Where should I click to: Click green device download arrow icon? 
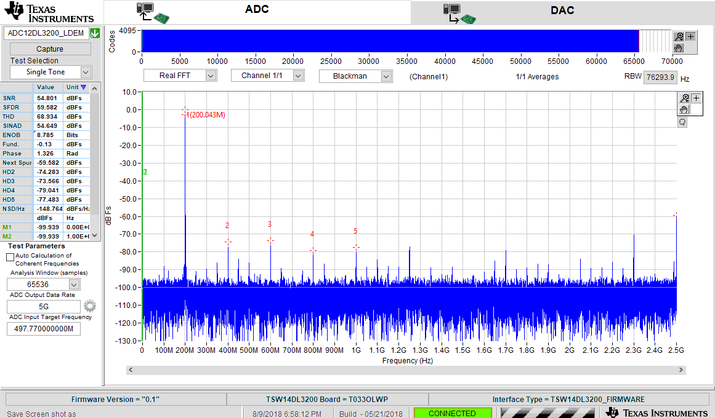(95, 33)
